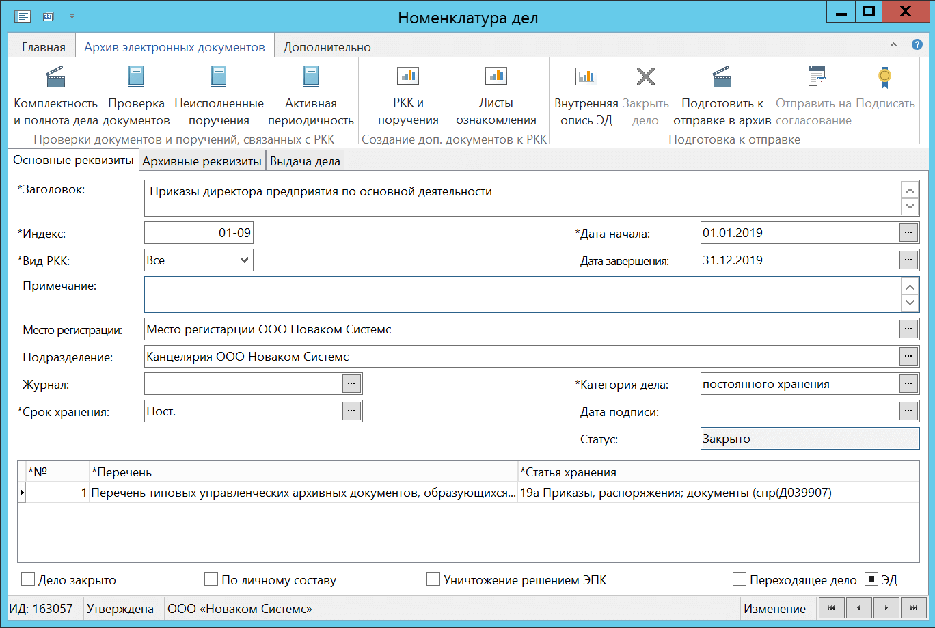Enable Уничтожение решением ЭПК checkbox
This screenshot has width=935, height=628.
[x=433, y=579]
